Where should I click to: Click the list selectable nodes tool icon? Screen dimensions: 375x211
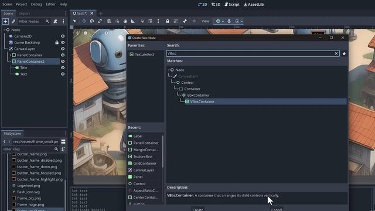[109, 21]
